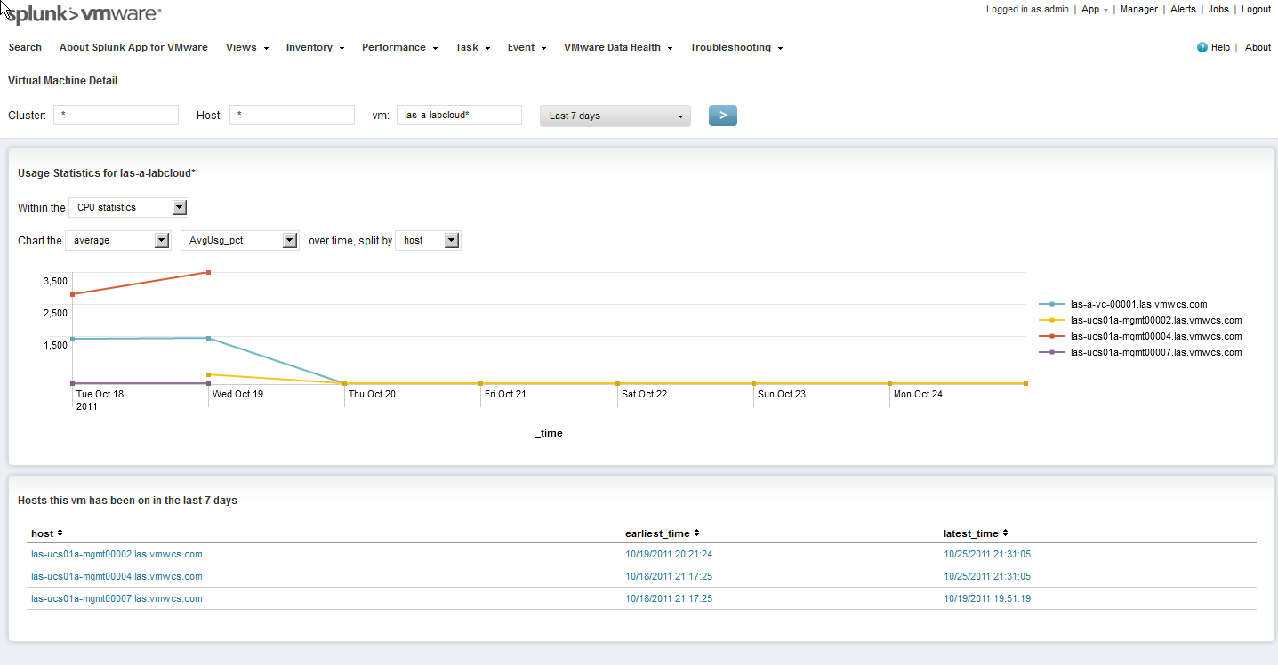The height and width of the screenshot is (665, 1278).
Task: Expand the VMware Data Health menu
Action: [x=617, y=47]
